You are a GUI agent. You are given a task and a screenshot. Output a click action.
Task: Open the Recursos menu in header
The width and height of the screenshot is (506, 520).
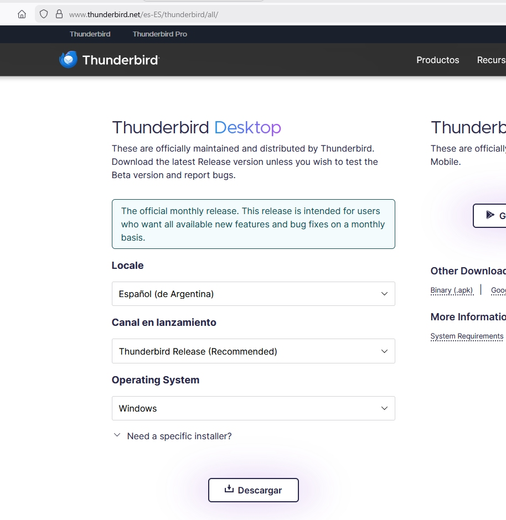tap(492, 60)
